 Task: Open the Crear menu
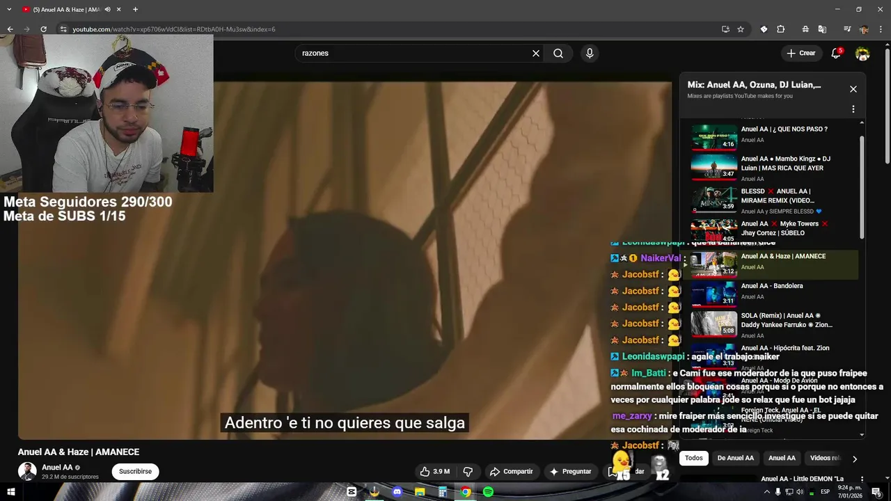tap(801, 53)
